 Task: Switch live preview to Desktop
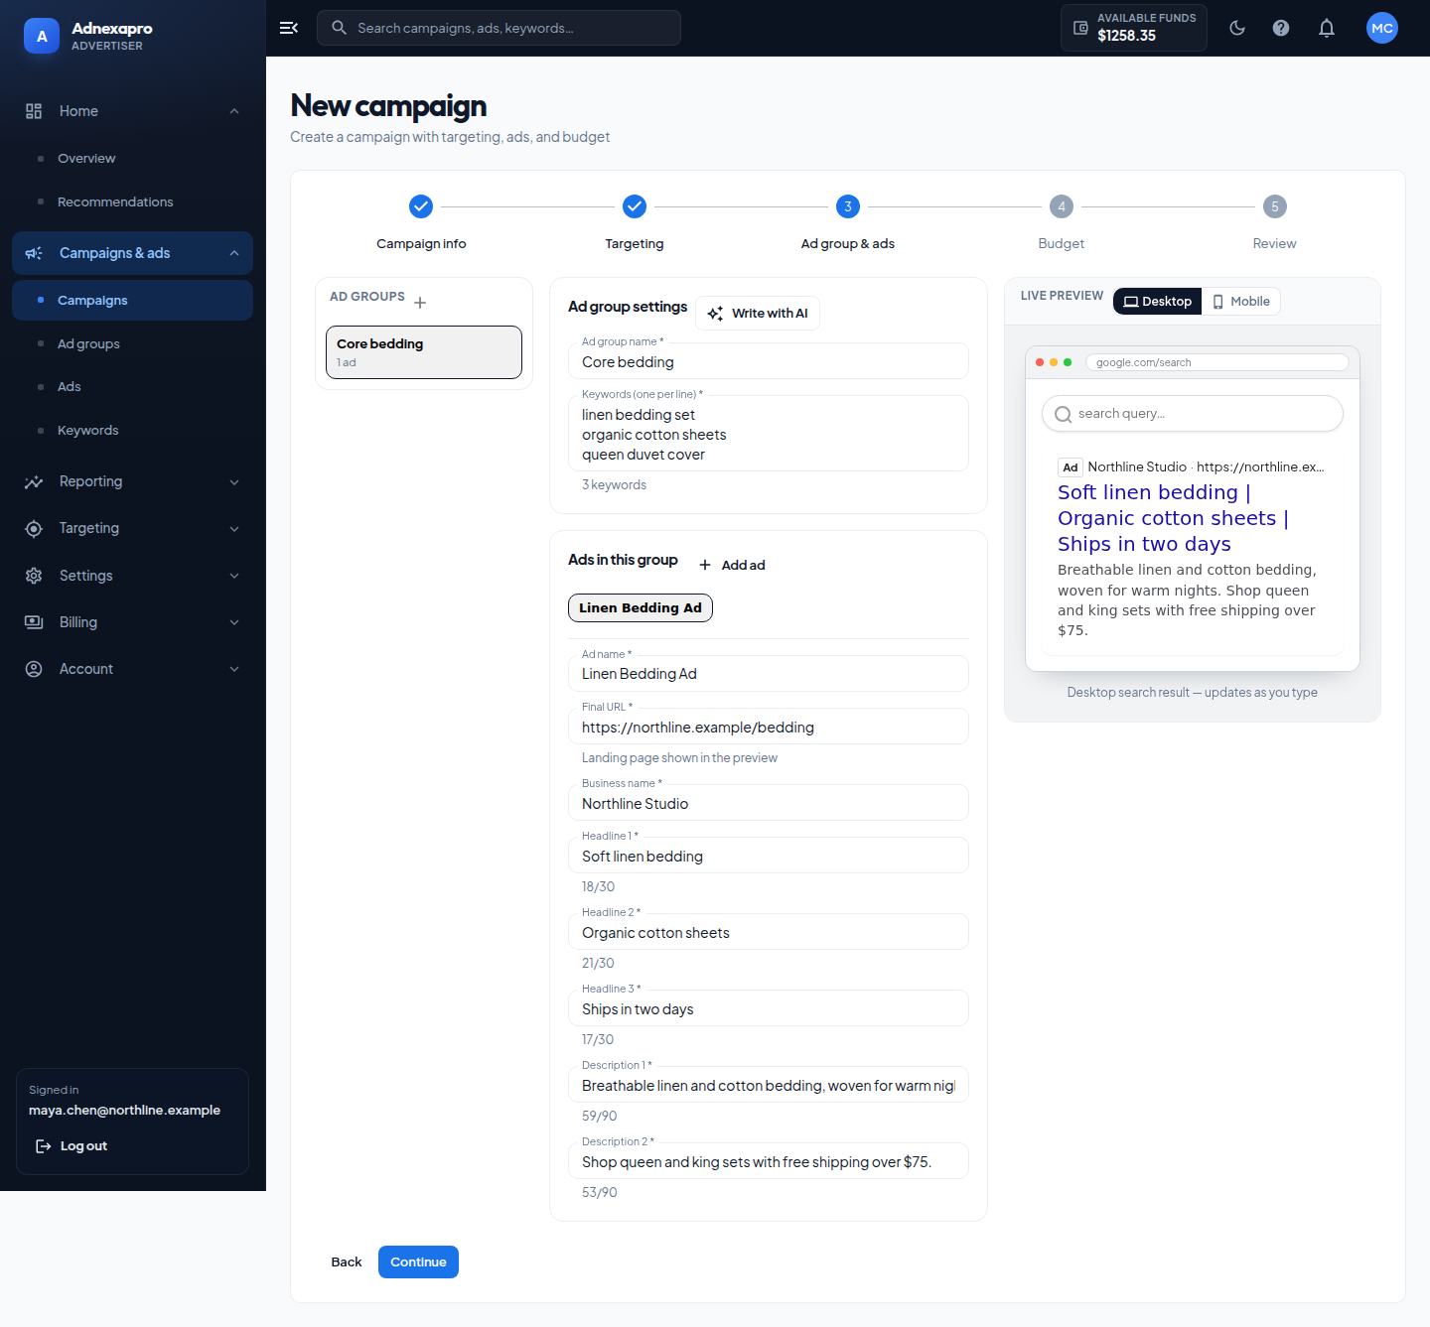pyautogui.click(x=1157, y=302)
